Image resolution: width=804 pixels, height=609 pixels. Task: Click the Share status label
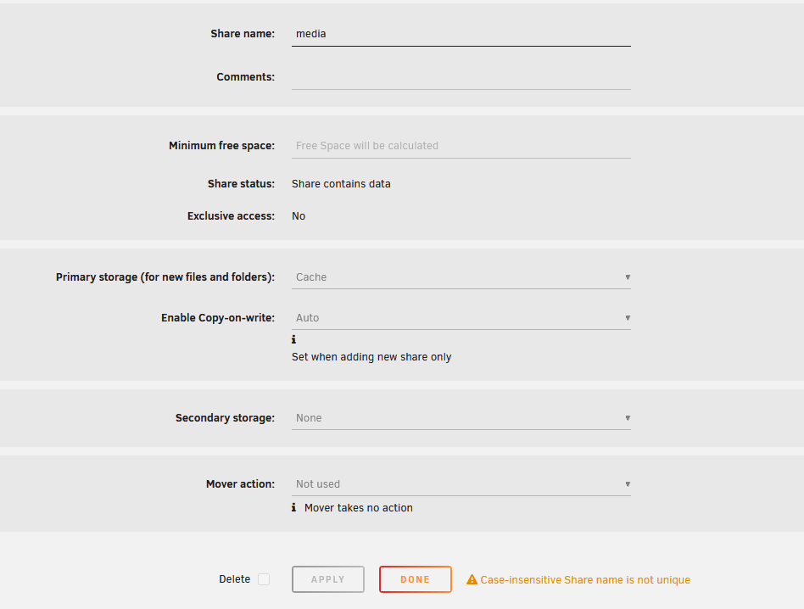tap(241, 183)
